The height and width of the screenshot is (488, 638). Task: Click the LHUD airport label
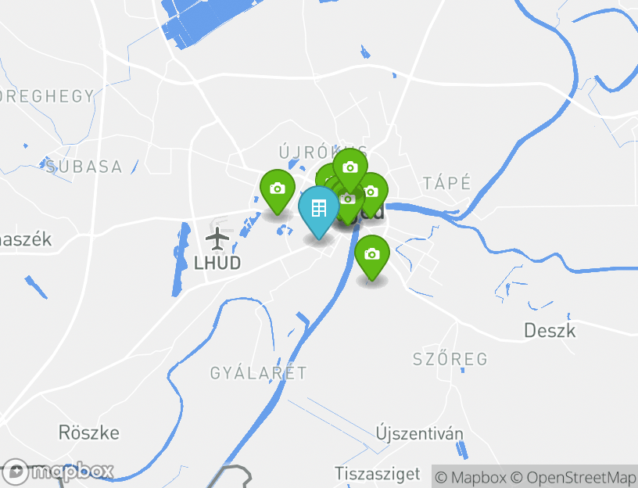tap(217, 263)
